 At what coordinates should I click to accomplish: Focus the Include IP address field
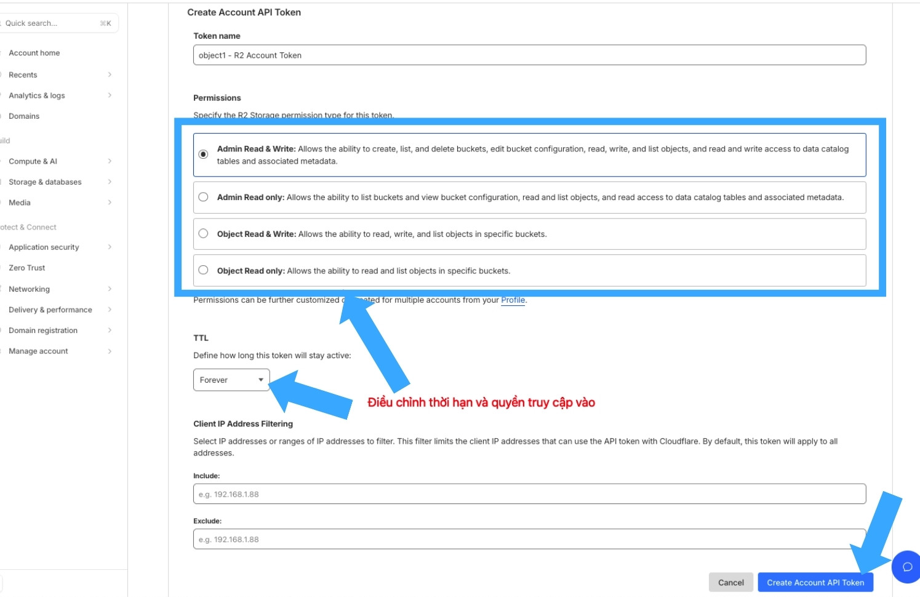pyautogui.click(x=529, y=494)
